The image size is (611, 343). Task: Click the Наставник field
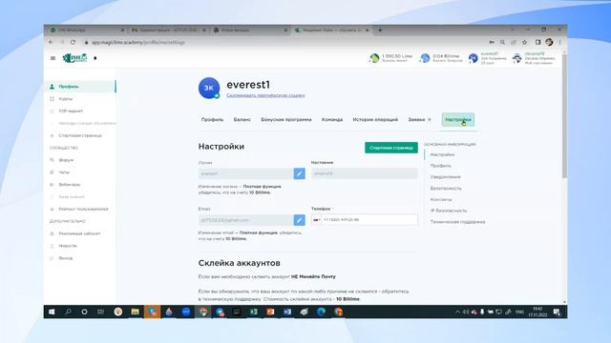[x=365, y=173]
